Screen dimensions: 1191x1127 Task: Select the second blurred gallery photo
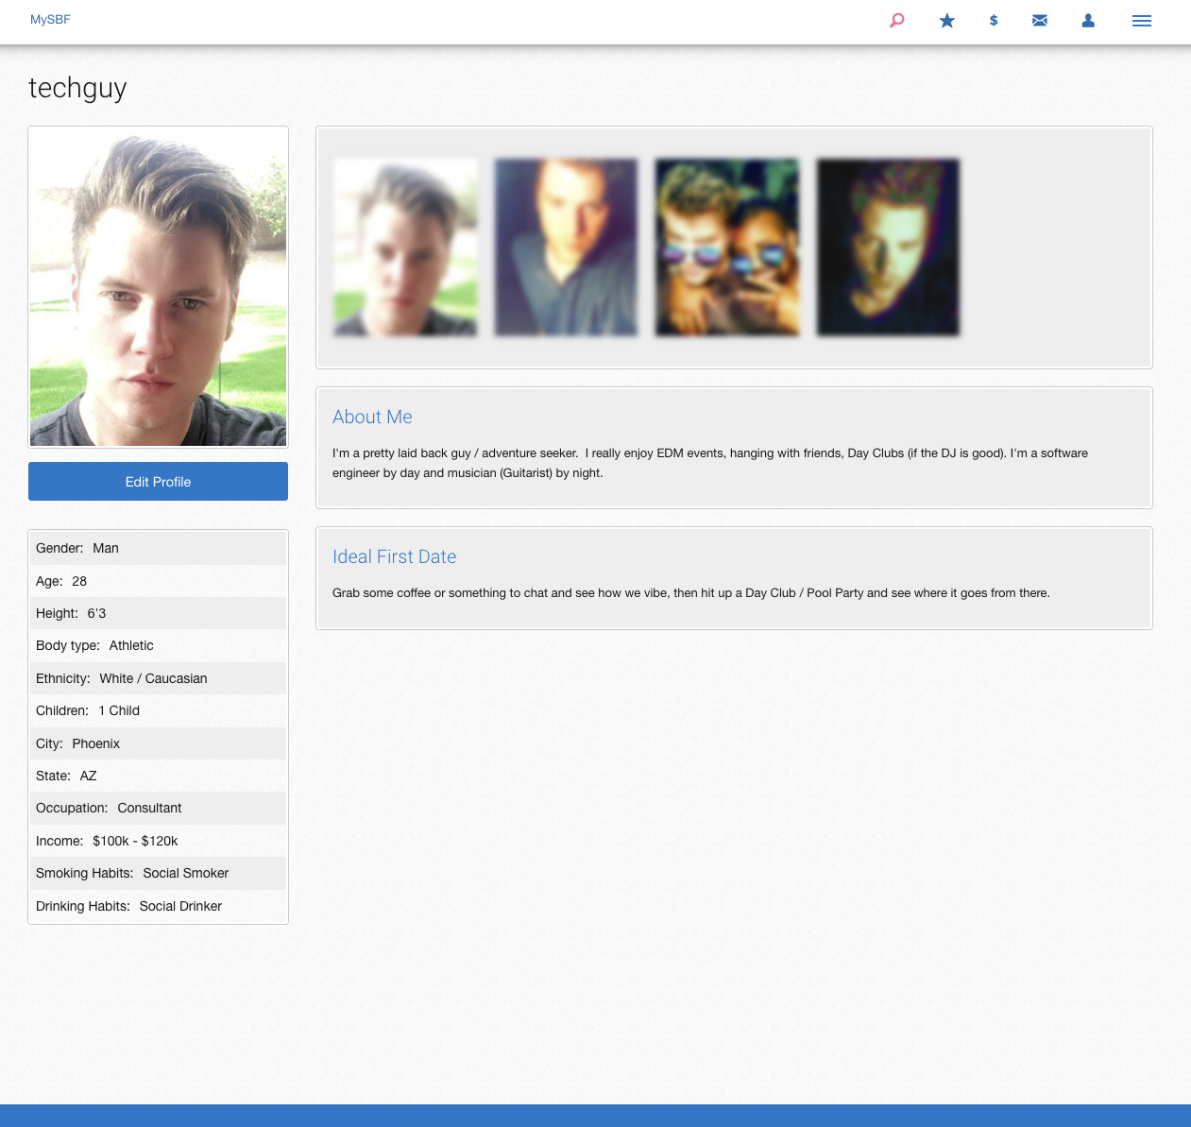point(566,248)
